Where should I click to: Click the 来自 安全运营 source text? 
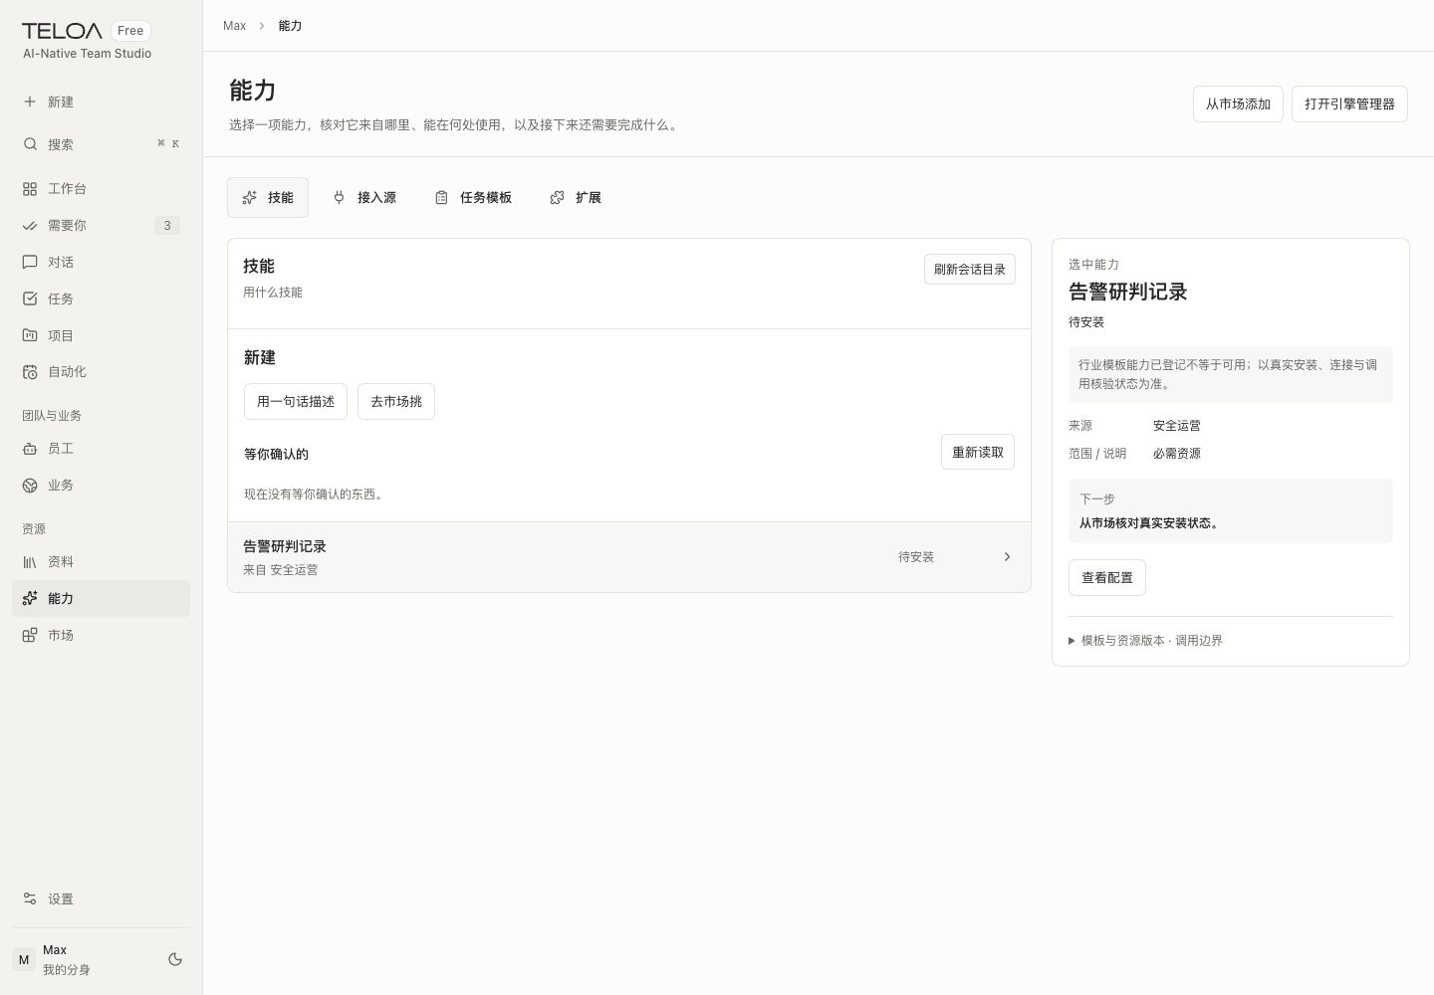coord(281,570)
